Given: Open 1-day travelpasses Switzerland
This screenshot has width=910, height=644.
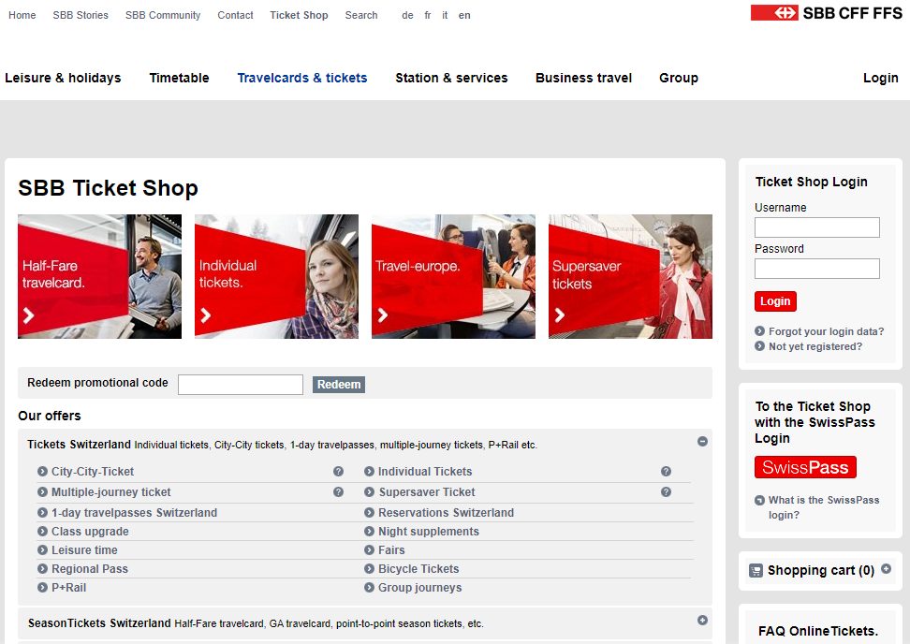Looking at the screenshot, I should click(134, 513).
